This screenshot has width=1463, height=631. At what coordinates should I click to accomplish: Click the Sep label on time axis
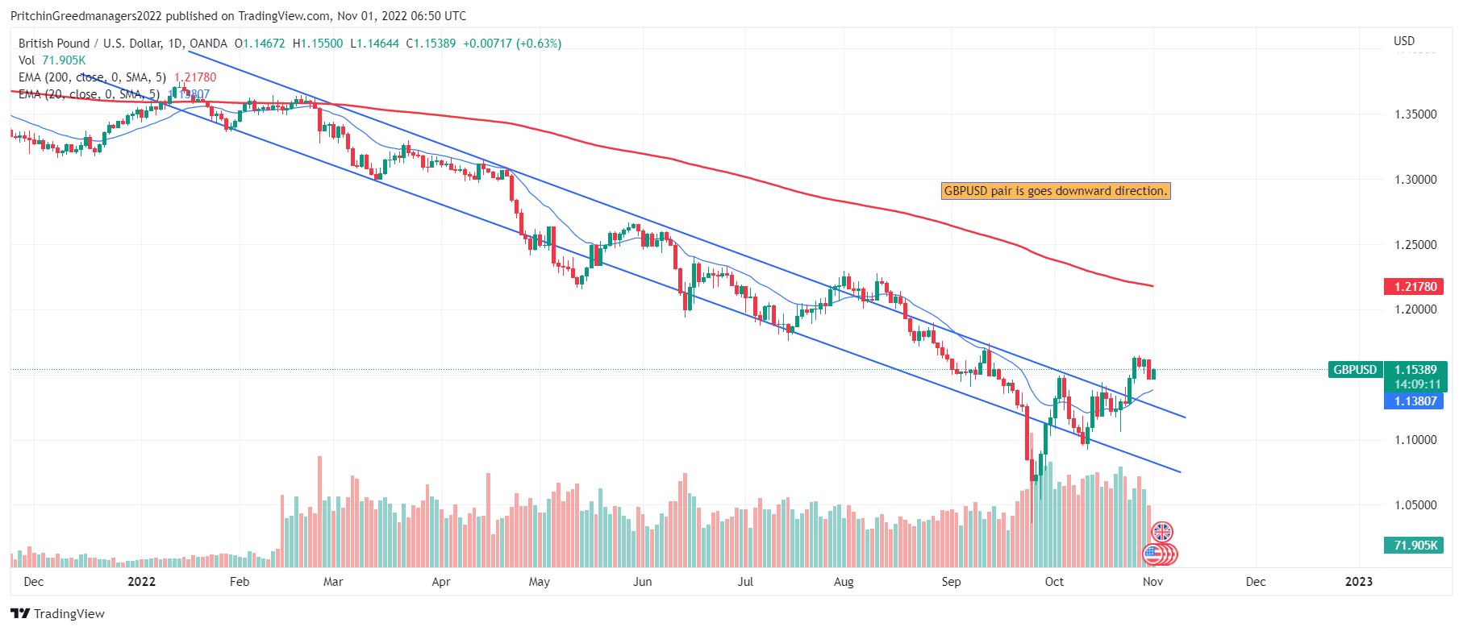point(951,582)
